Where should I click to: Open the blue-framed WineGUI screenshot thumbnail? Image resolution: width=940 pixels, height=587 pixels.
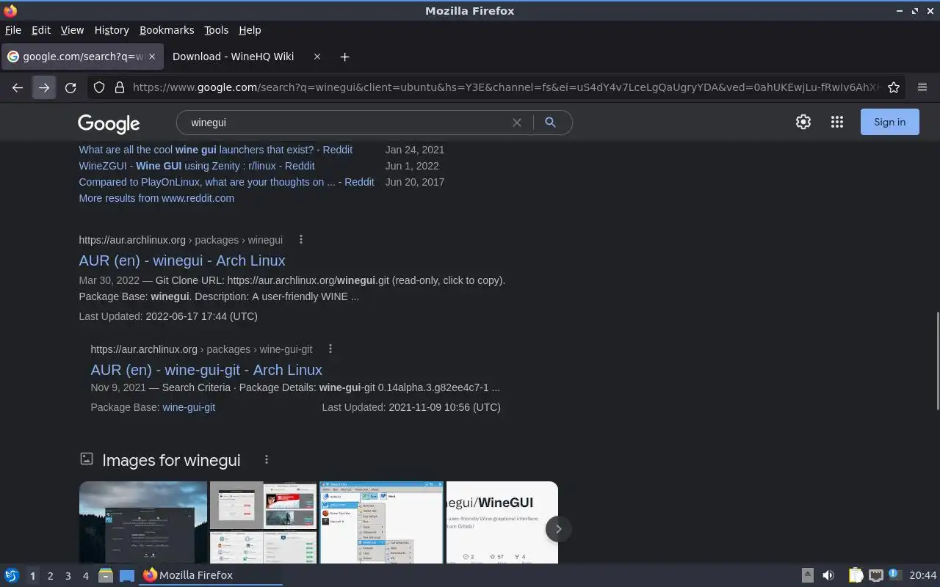[x=381, y=522]
